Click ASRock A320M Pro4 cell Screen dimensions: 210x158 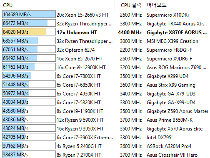(169, 146)
